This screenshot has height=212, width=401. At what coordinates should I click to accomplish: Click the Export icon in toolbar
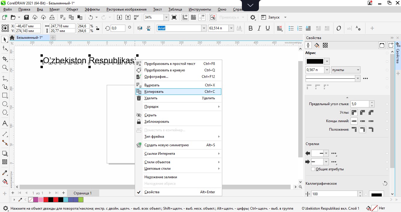128,17
